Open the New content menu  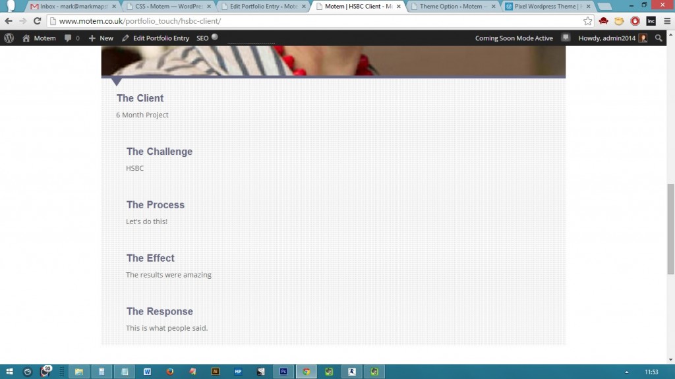101,38
